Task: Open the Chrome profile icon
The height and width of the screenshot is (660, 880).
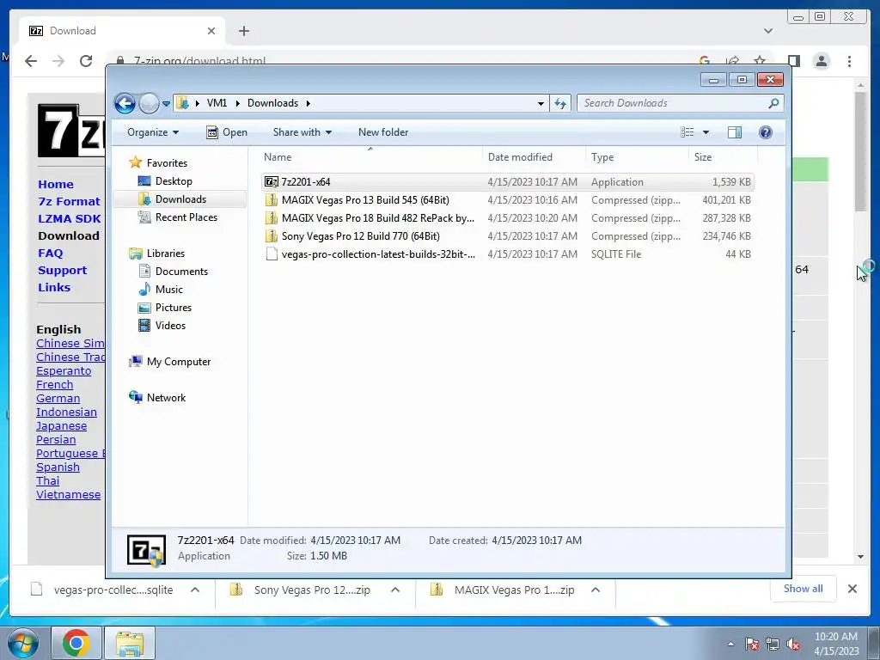Action: coord(822,61)
